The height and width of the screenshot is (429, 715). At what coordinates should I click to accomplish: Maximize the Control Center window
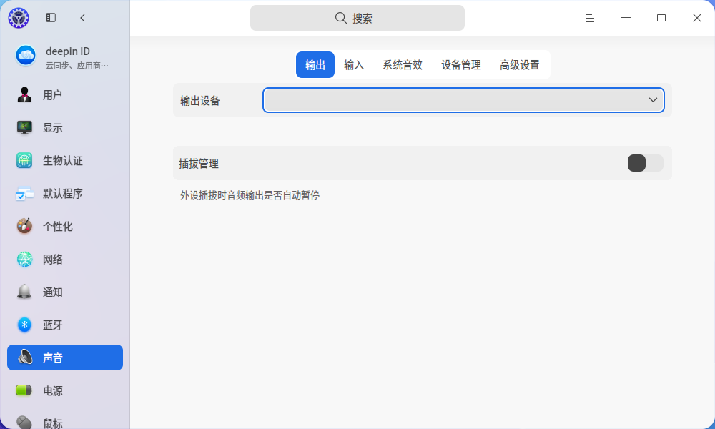(661, 18)
